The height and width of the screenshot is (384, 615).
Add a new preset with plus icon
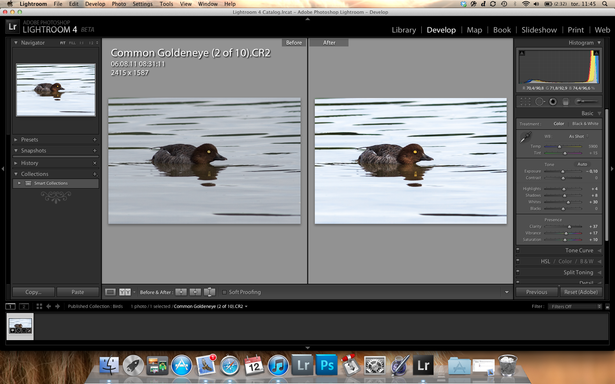[95, 140]
